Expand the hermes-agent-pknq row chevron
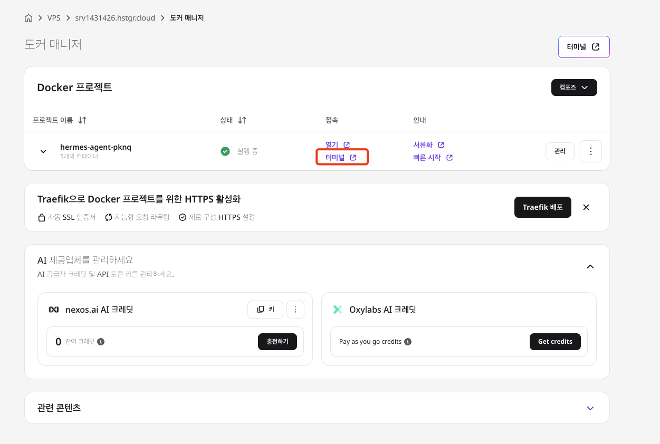This screenshot has height=444, width=660. pyautogui.click(x=43, y=151)
